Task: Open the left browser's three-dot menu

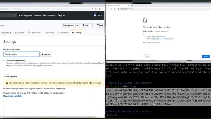Action: click(103, 9)
